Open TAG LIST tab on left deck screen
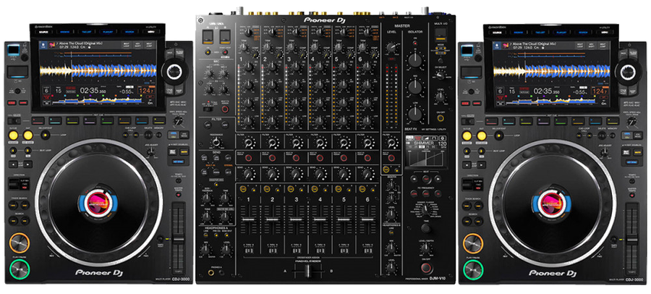This screenshot has height=294, width=651. click(x=86, y=31)
